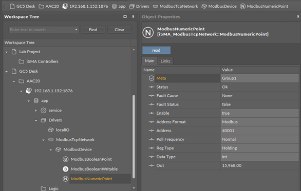Click the AAC20 folder icon in tree
Image resolution: width=301 pixels, height=191 pixels.
pyautogui.click(x=21, y=81)
